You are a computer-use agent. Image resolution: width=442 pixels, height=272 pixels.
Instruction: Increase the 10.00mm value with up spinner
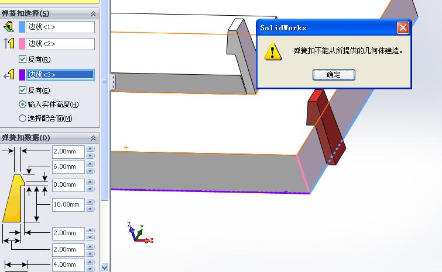pos(90,201)
